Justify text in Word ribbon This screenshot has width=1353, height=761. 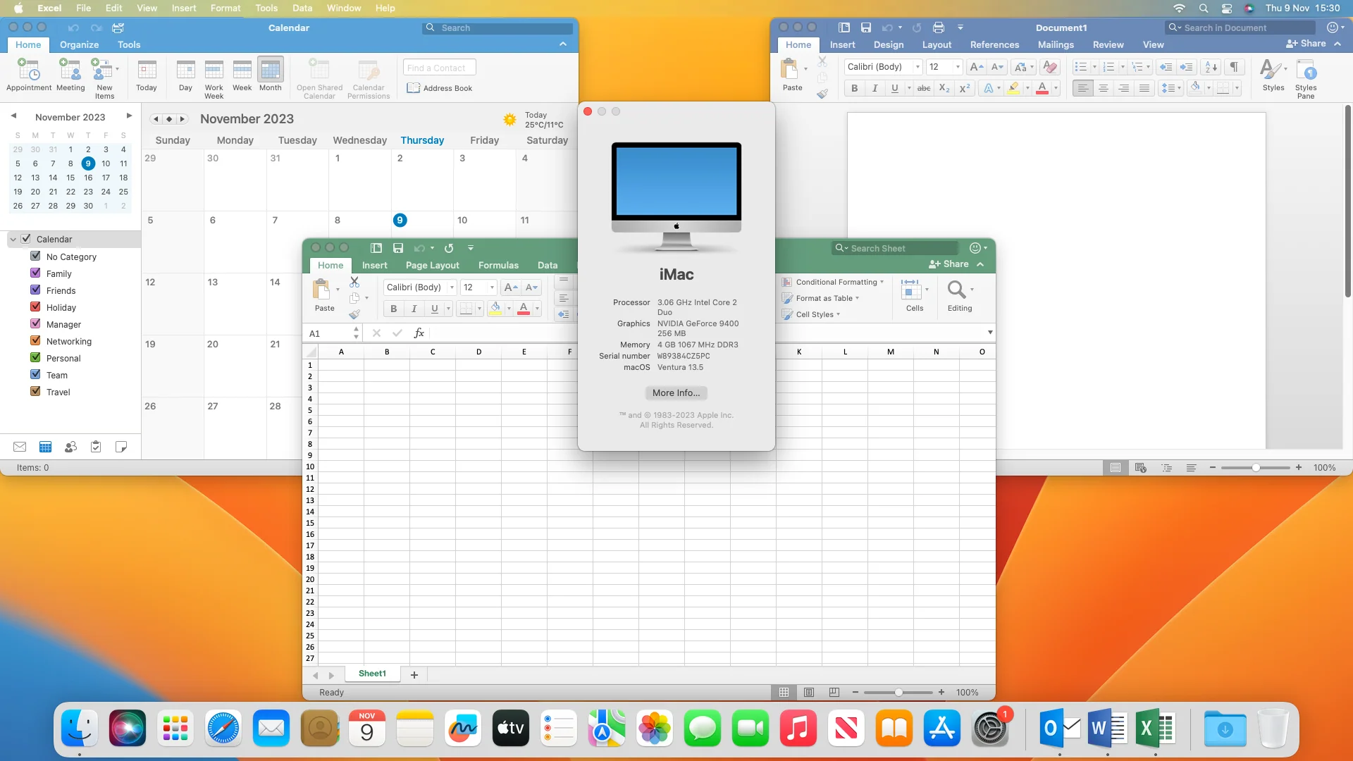(1144, 88)
